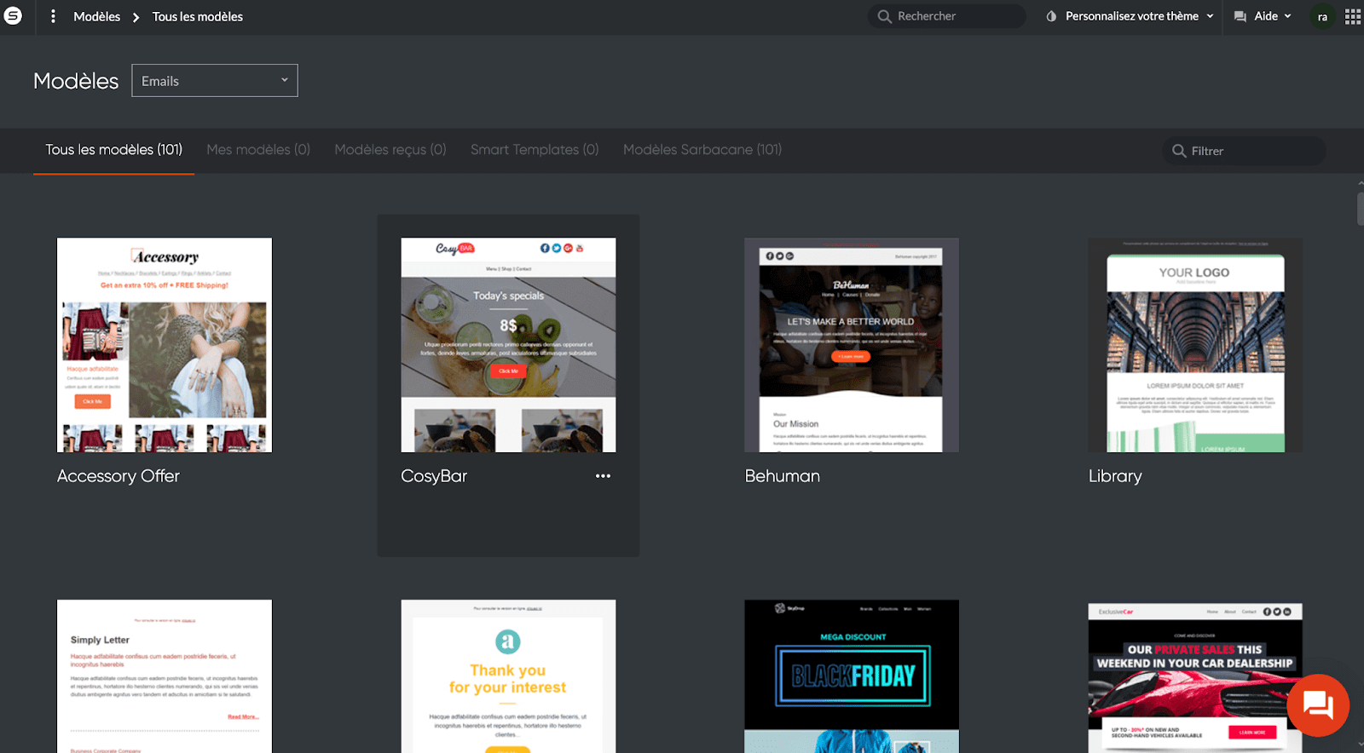The width and height of the screenshot is (1364, 753).
Task: Select the Tous les modèles (101) tab
Action: [113, 150]
